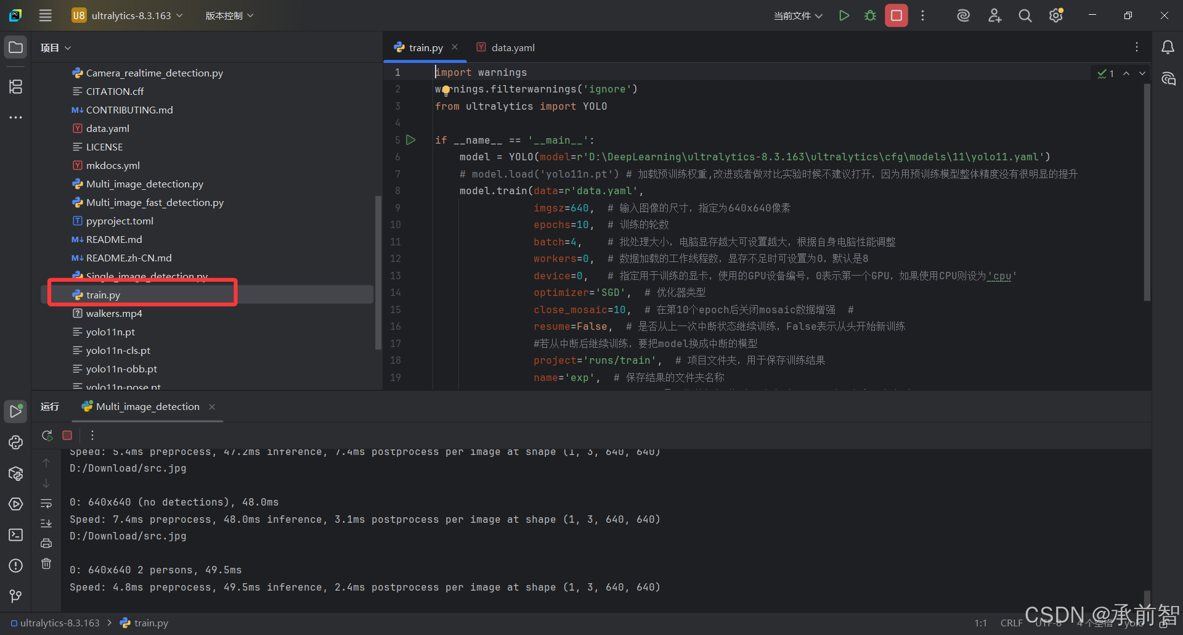The image size is (1183, 635).
Task: Open IDE settings gear
Action: [1056, 15]
